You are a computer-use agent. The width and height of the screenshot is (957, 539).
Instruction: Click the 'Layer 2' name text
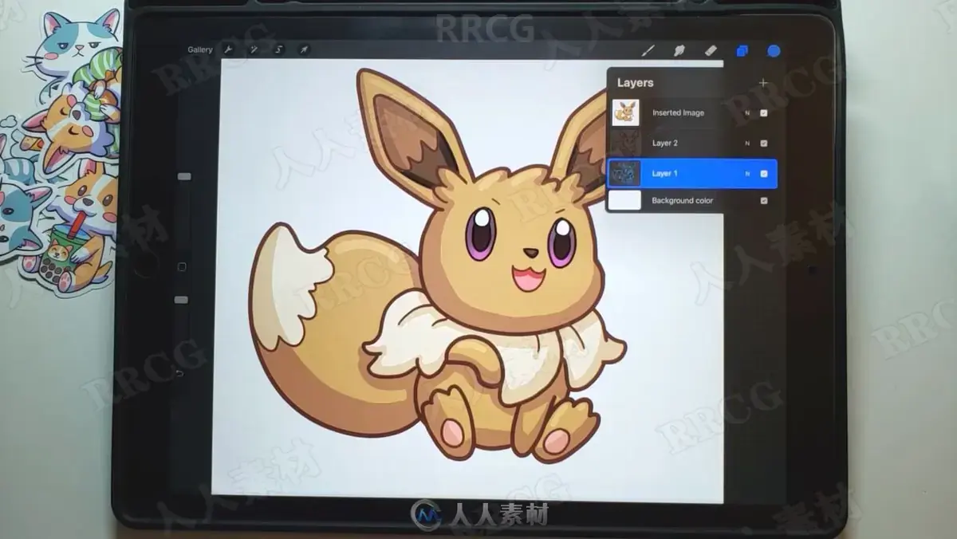pos(665,144)
